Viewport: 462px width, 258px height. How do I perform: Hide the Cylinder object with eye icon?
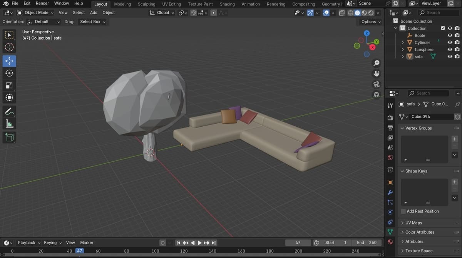(x=450, y=42)
